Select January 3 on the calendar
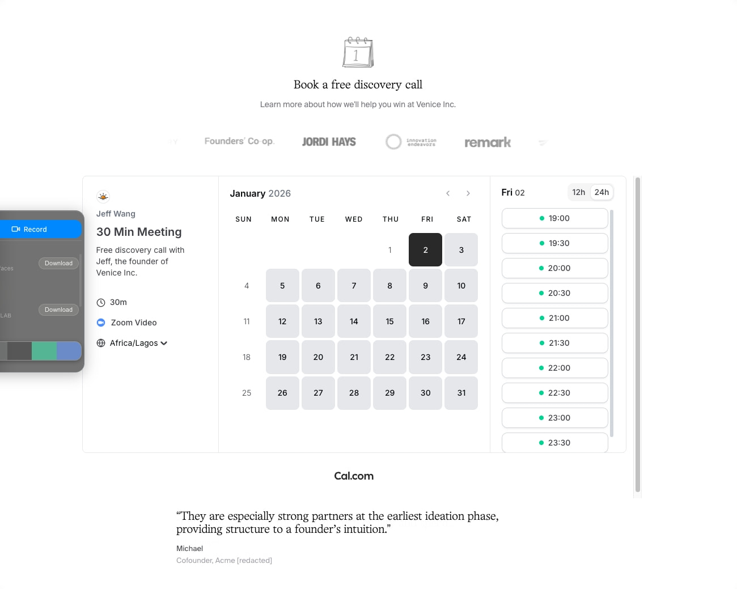The width and height of the screenshot is (737, 589). coord(461,250)
